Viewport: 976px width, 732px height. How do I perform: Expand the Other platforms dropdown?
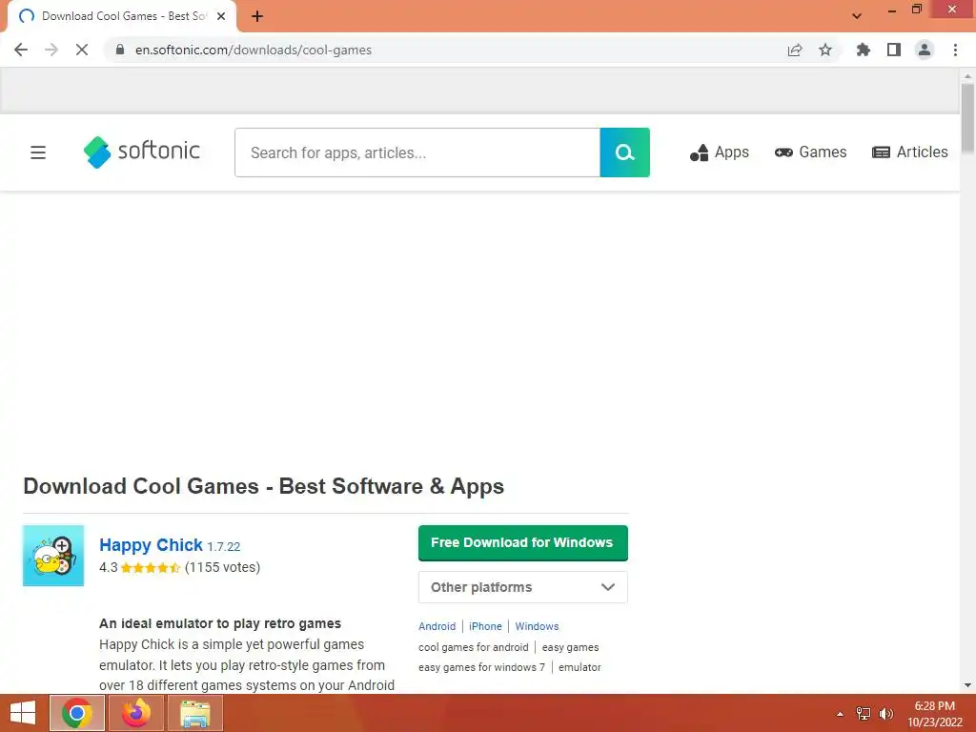tap(523, 587)
